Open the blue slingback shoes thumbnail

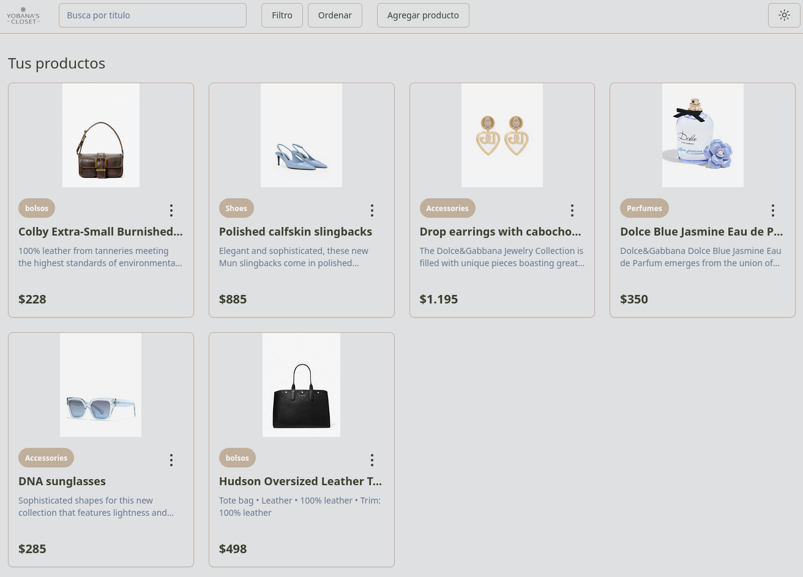point(301,135)
